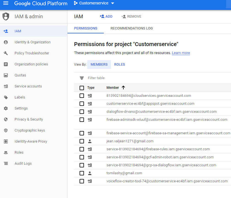
Task: Check the firebase-adminsdk-wluuf member checkbox
Action: coord(82,119)
